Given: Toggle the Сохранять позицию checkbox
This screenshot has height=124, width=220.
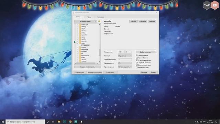Looking at the screenshot, I should pyautogui.click(x=137, y=63).
